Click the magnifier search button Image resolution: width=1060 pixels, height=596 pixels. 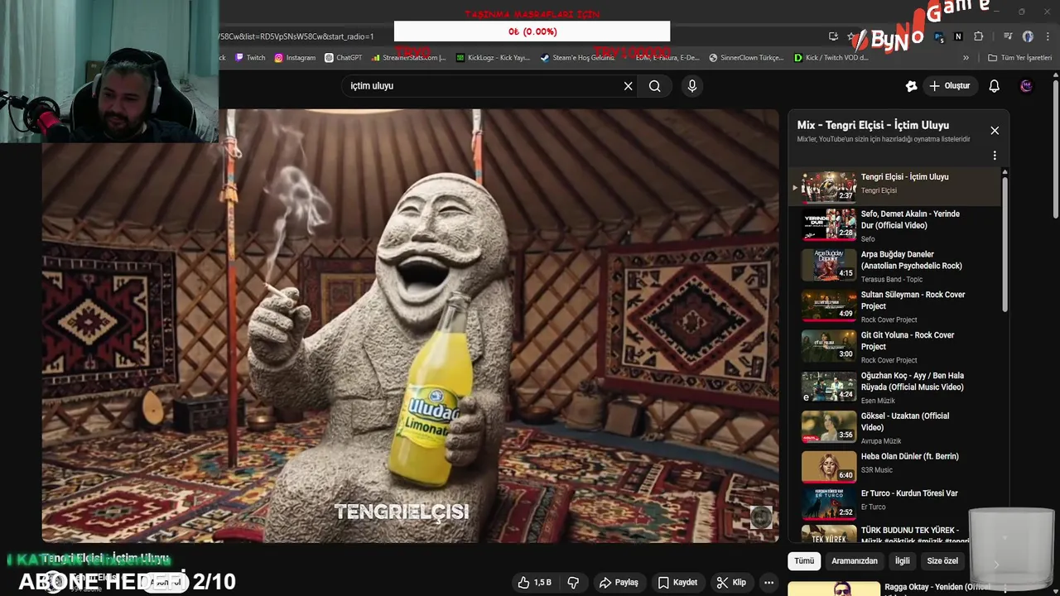pos(655,86)
